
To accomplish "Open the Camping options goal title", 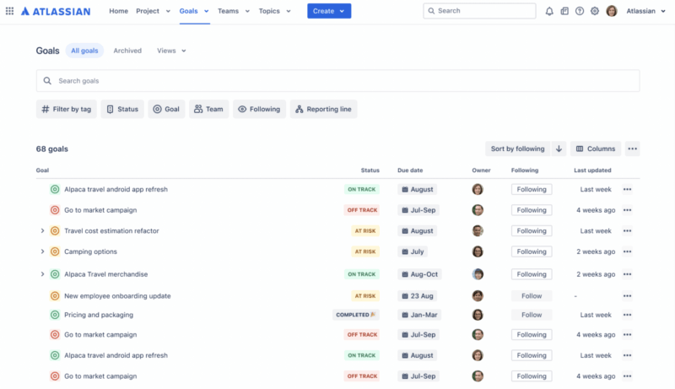I will coord(90,251).
